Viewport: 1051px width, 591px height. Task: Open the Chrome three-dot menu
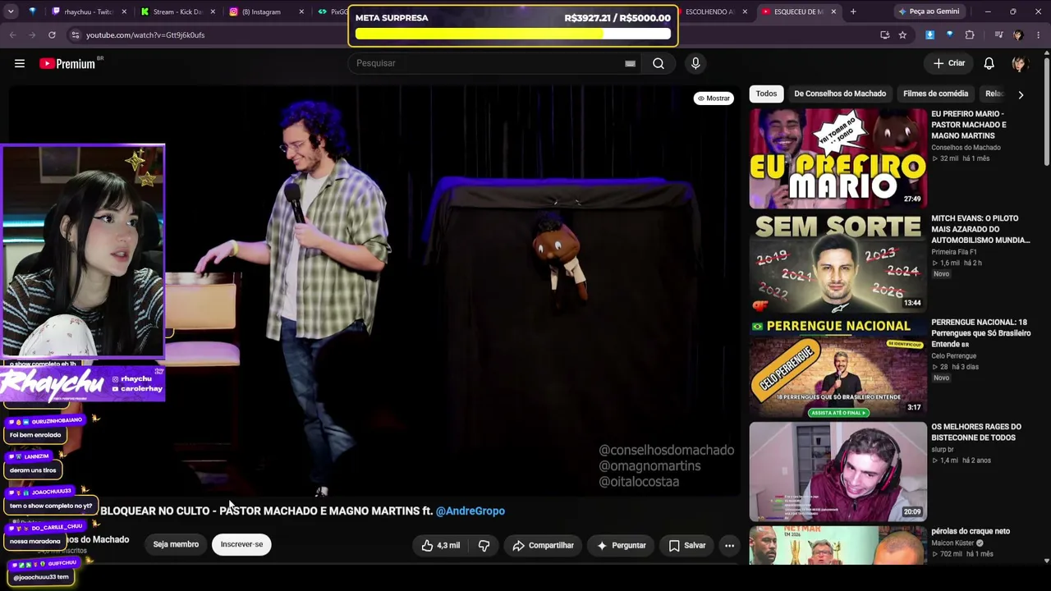pyautogui.click(x=1038, y=34)
